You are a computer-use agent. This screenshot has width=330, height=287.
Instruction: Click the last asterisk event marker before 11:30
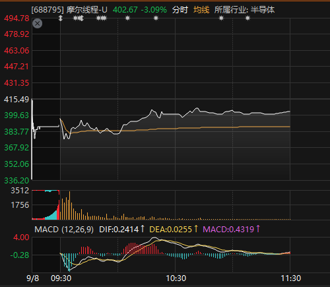247,18
